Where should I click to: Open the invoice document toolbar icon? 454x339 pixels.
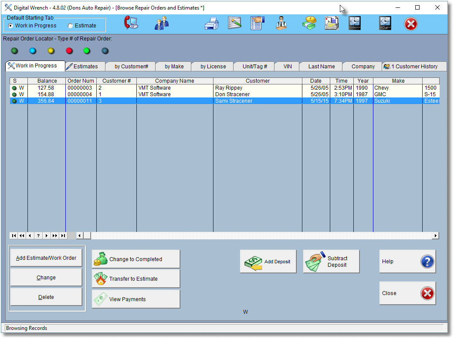coord(330,24)
